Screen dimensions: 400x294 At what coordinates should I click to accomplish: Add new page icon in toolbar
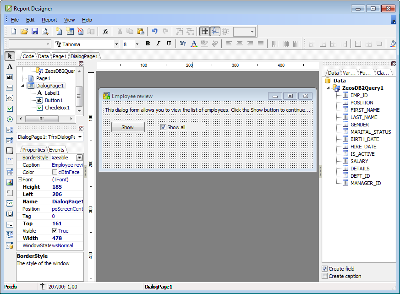tap(59, 31)
